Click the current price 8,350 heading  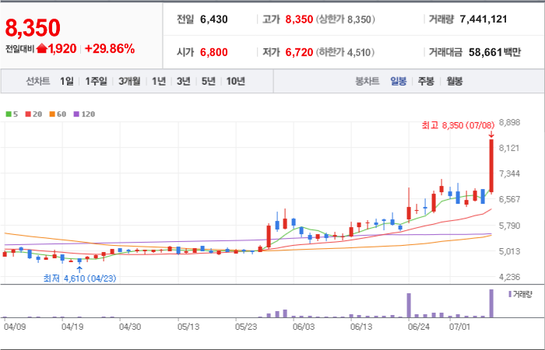33,28
